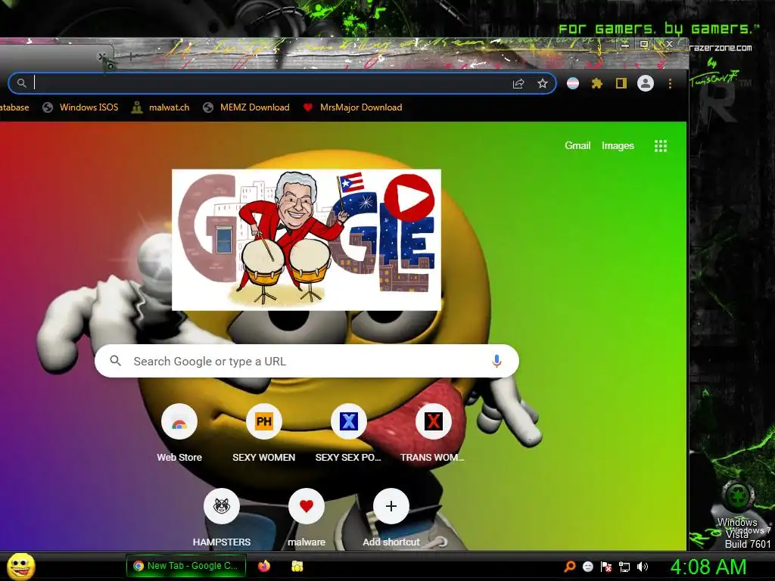Open the yellow folder taskbar icon
Image resolution: width=775 pixels, height=581 pixels.
(x=297, y=566)
